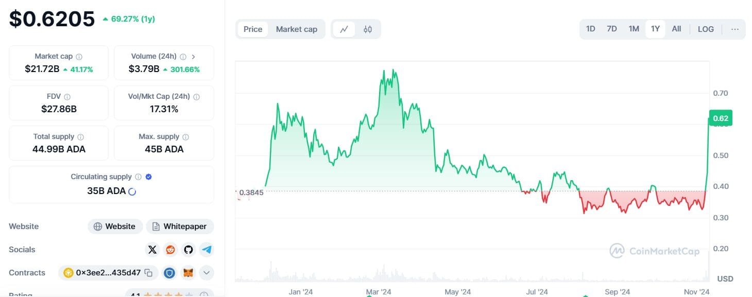
Task: Open the chart options ellipsis menu
Action: 735,29
